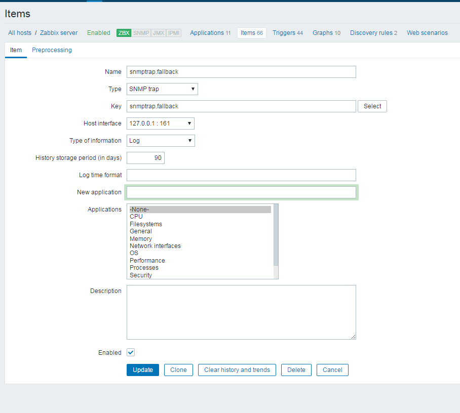460x413 pixels.
Task: Select Processes in the Applications list
Action: tap(200, 268)
